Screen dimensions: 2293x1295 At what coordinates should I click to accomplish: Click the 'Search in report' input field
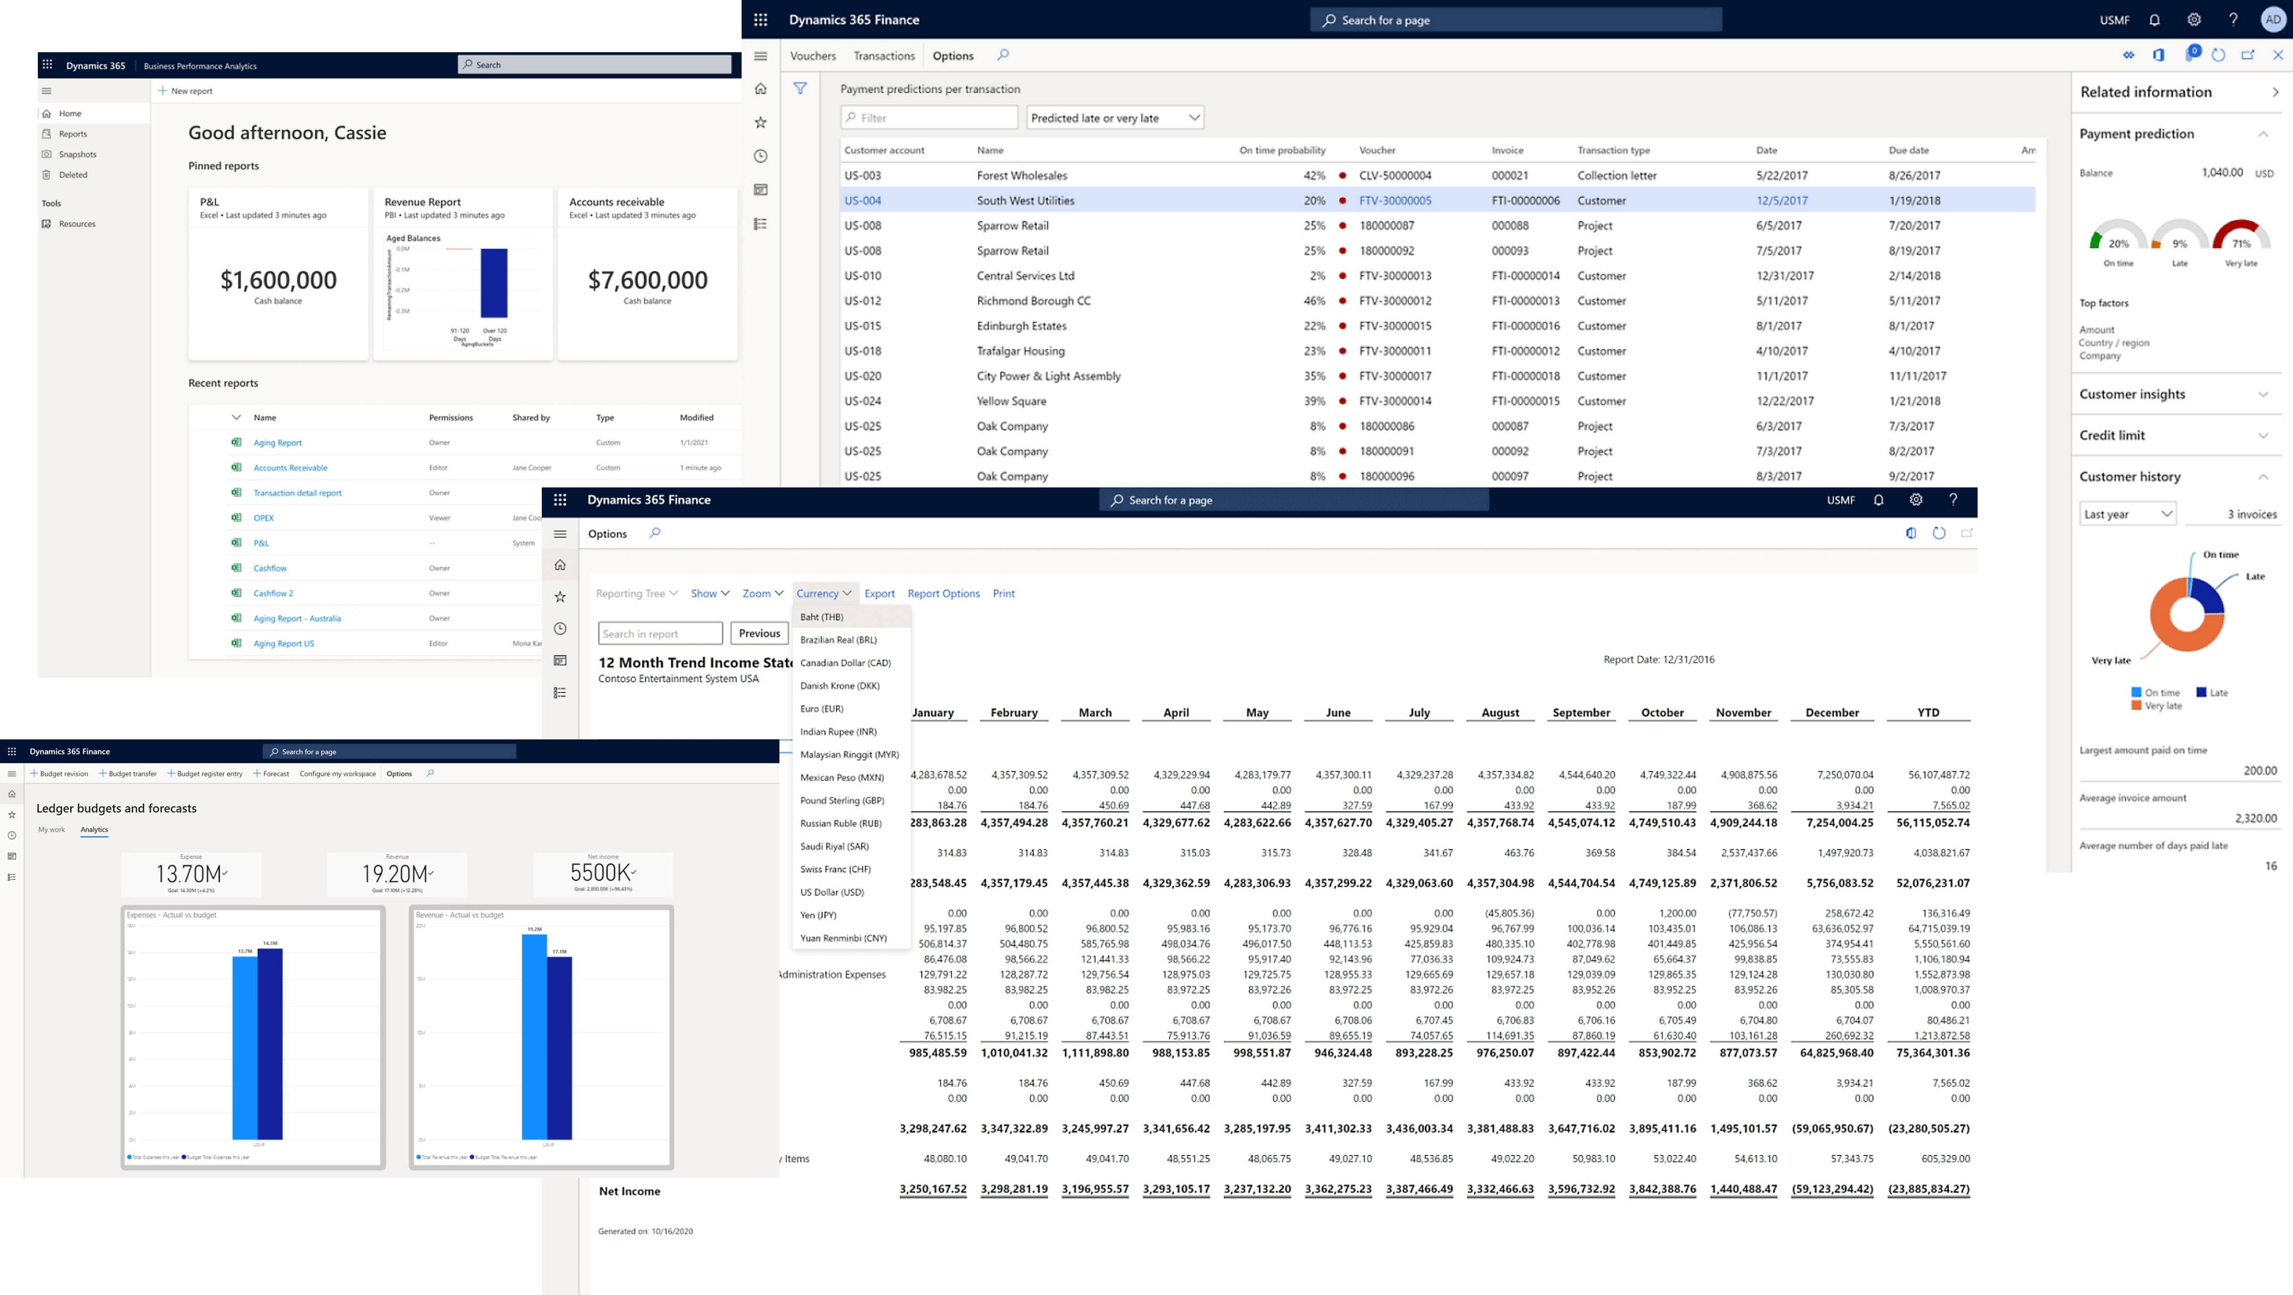[x=660, y=633]
